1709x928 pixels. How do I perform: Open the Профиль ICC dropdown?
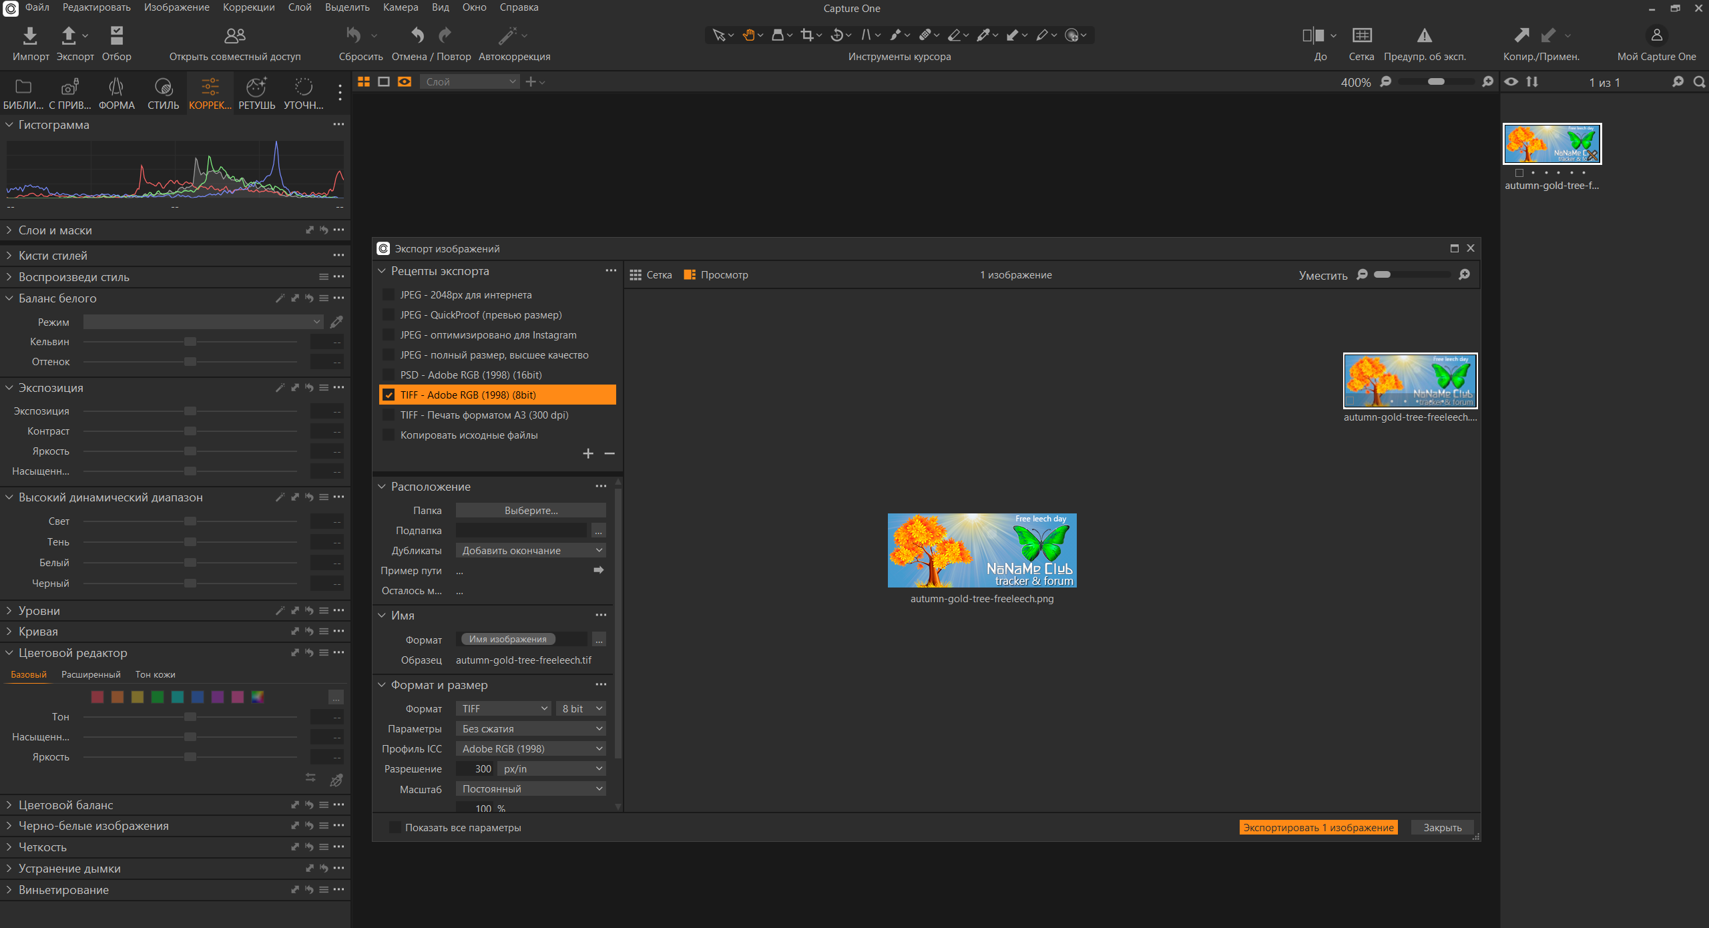point(531,749)
